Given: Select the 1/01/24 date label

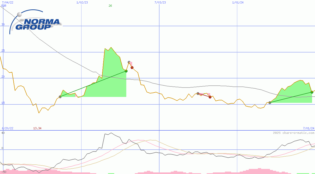Looking at the screenshot, I should pyautogui.click(x=238, y=2).
